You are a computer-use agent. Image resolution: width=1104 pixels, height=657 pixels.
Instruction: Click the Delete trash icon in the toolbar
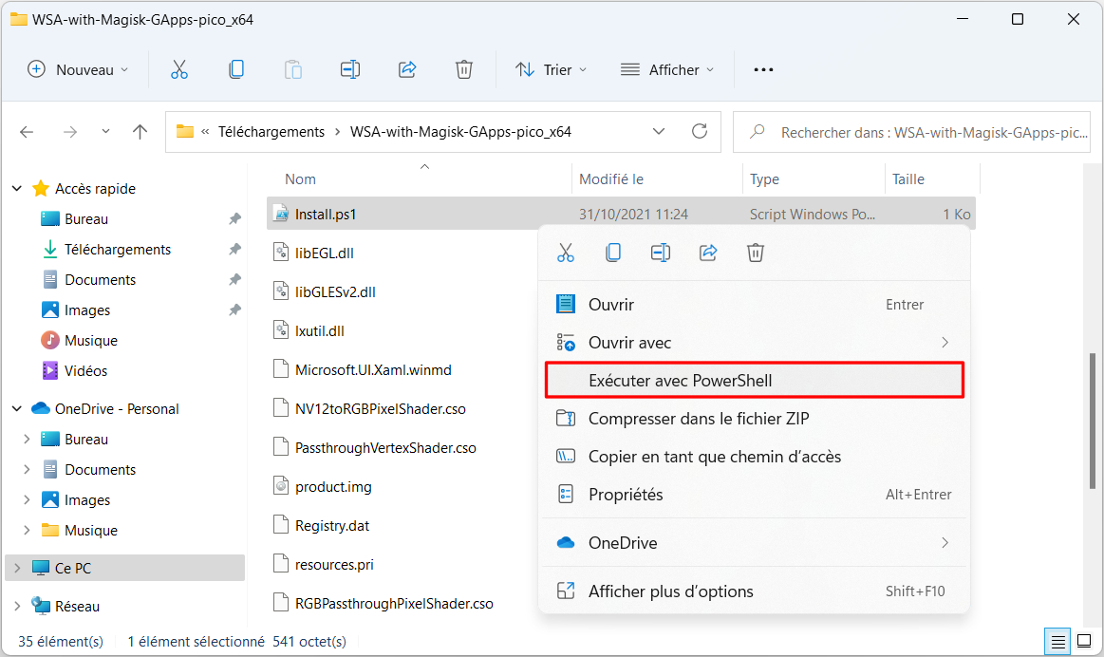[x=464, y=69]
